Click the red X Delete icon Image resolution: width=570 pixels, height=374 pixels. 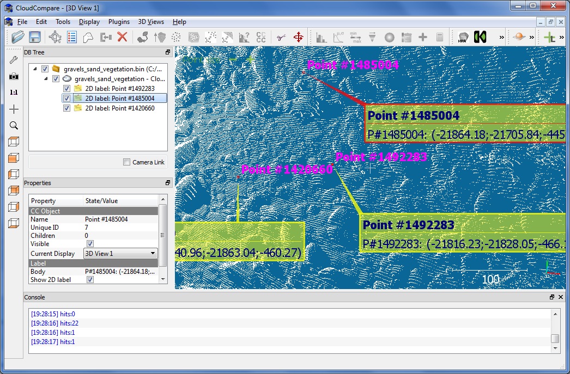click(122, 37)
